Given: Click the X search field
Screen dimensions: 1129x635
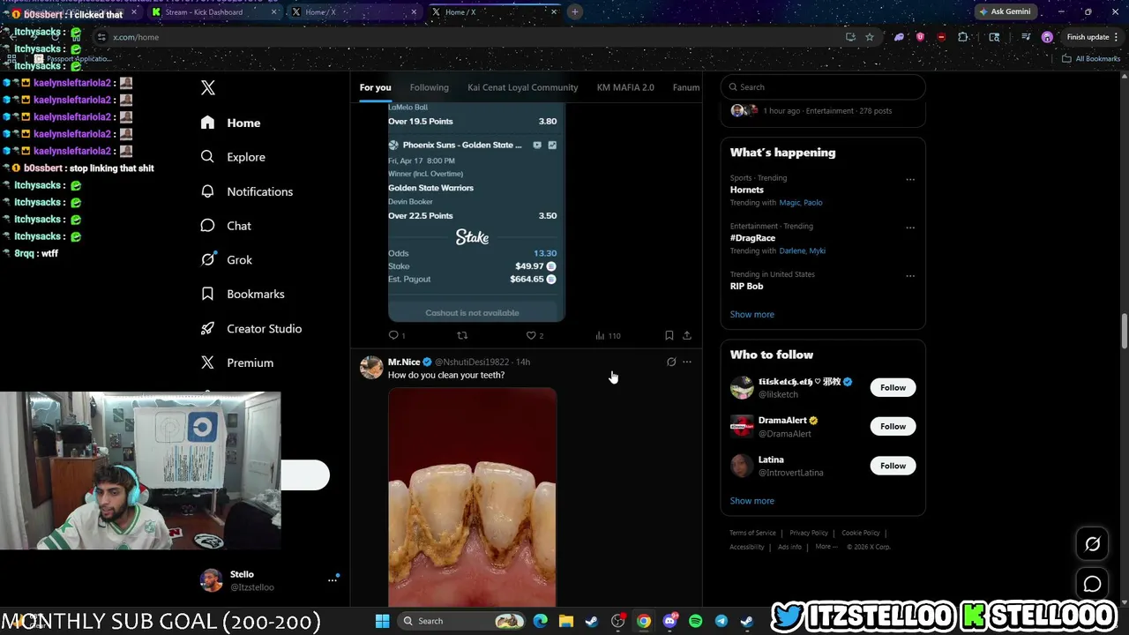Looking at the screenshot, I should 823,87.
